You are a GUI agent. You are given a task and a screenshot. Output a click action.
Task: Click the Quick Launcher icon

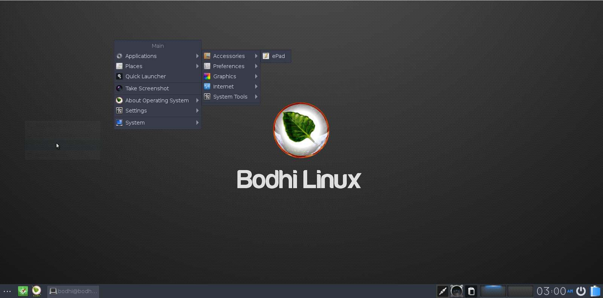(119, 76)
